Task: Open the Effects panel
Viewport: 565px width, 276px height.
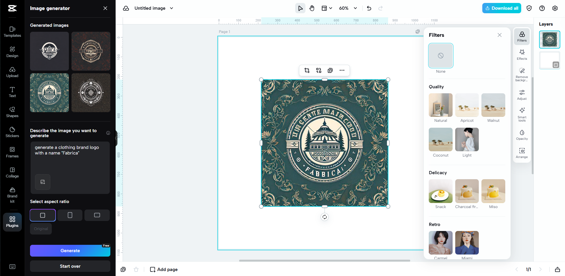Action: pyautogui.click(x=522, y=54)
